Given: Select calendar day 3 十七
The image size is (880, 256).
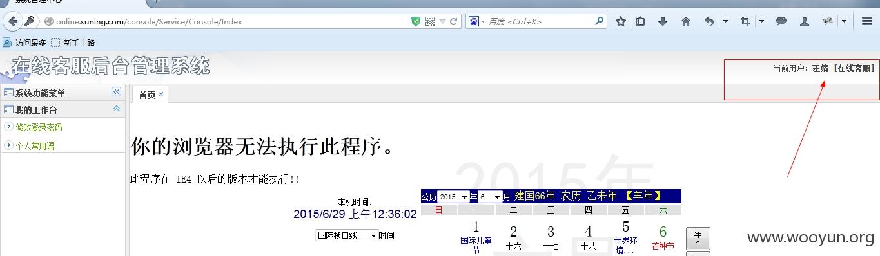Looking at the screenshot, I should [551, 237].
